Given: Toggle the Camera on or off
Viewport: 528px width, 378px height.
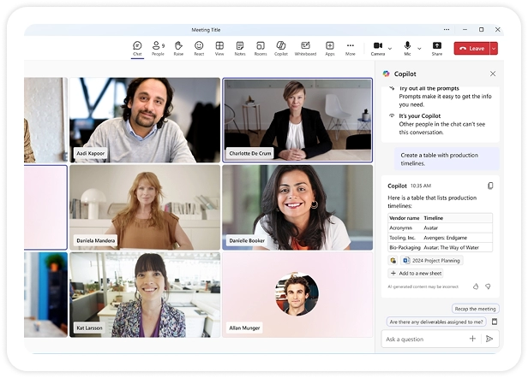Looking at the screenshot, I should [x=377, y=48].
